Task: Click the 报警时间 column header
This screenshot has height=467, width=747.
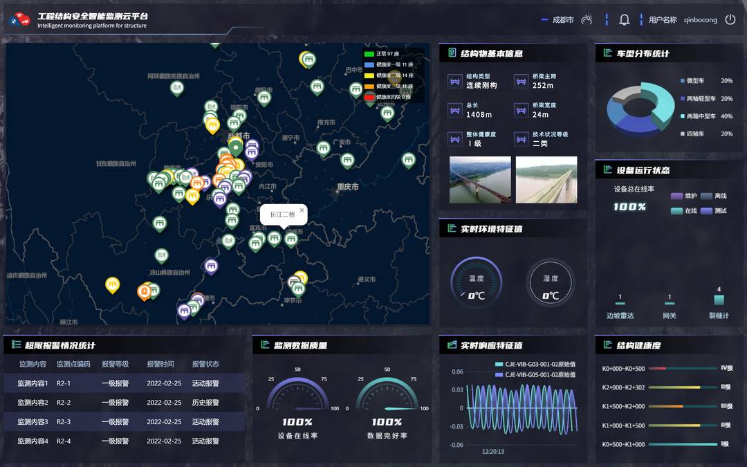Action: (x=160, y=364)
